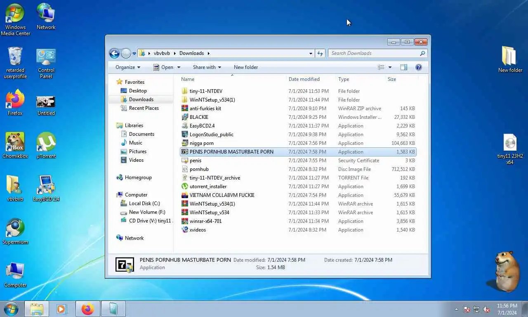Select the vbvbvb breadcrumb in address bar

pos(162,53)
